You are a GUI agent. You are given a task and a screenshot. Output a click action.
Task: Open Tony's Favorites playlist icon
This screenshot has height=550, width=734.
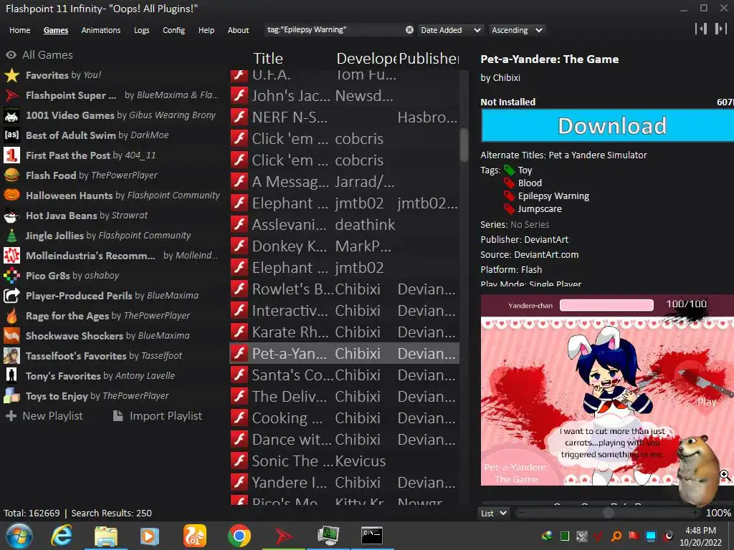point(11,375)
